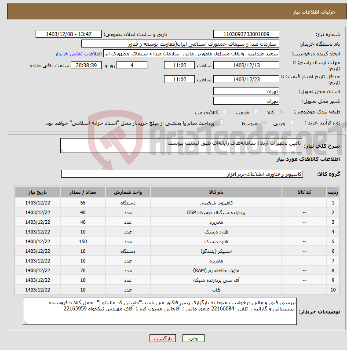347x350 pixels.
Task: Click the delivery province field تهران
Action: tap(246, 91)
